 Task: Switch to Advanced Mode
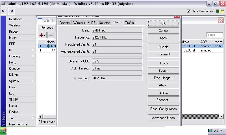pos(164,118)
